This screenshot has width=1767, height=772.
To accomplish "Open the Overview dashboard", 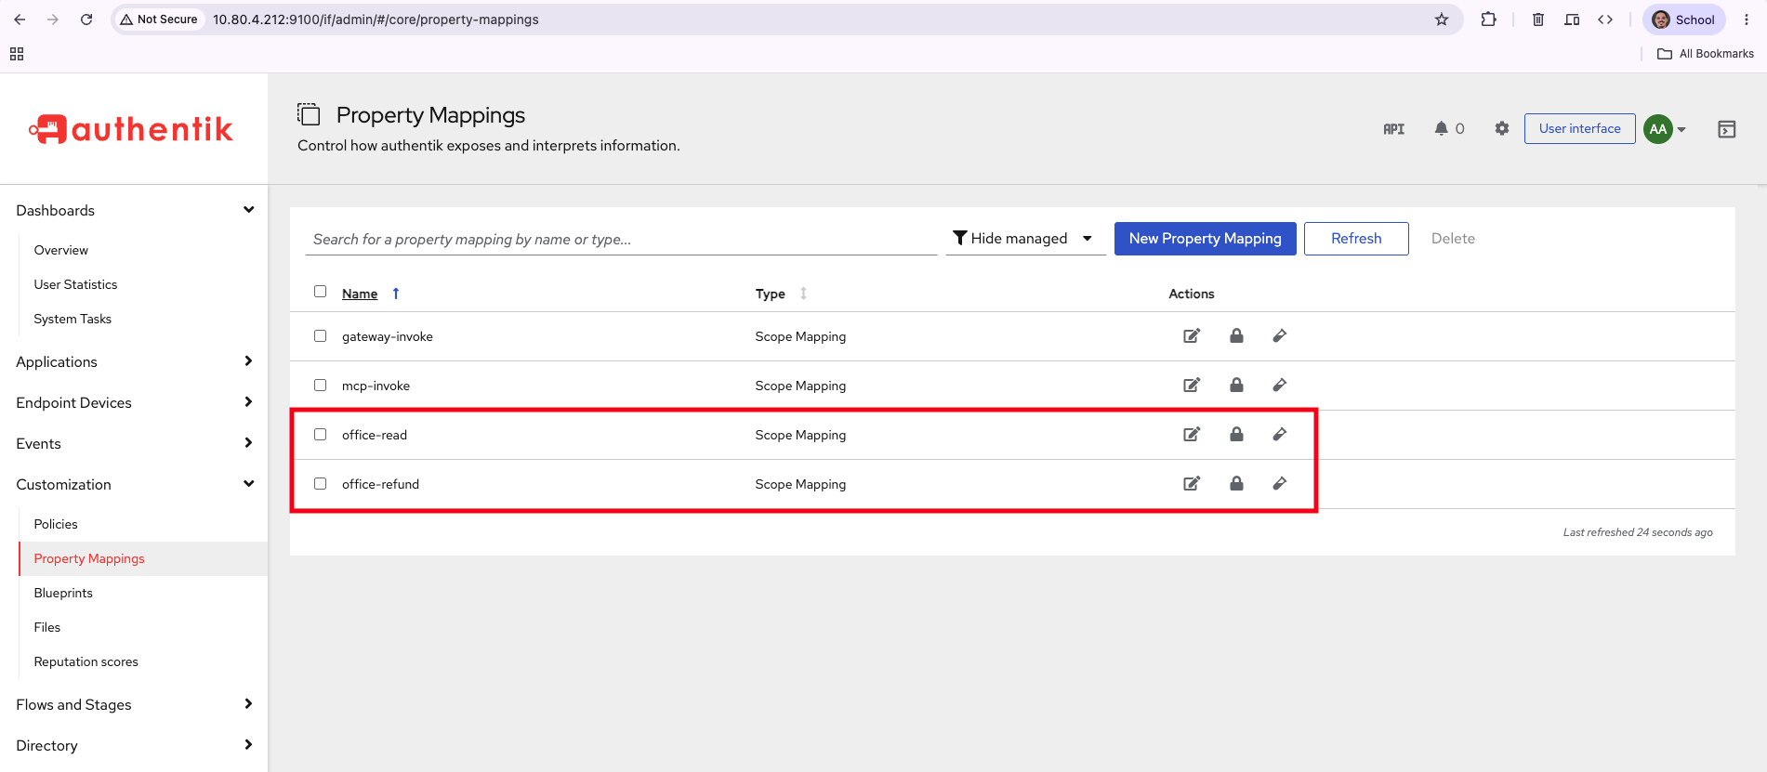I will (61, 250).
